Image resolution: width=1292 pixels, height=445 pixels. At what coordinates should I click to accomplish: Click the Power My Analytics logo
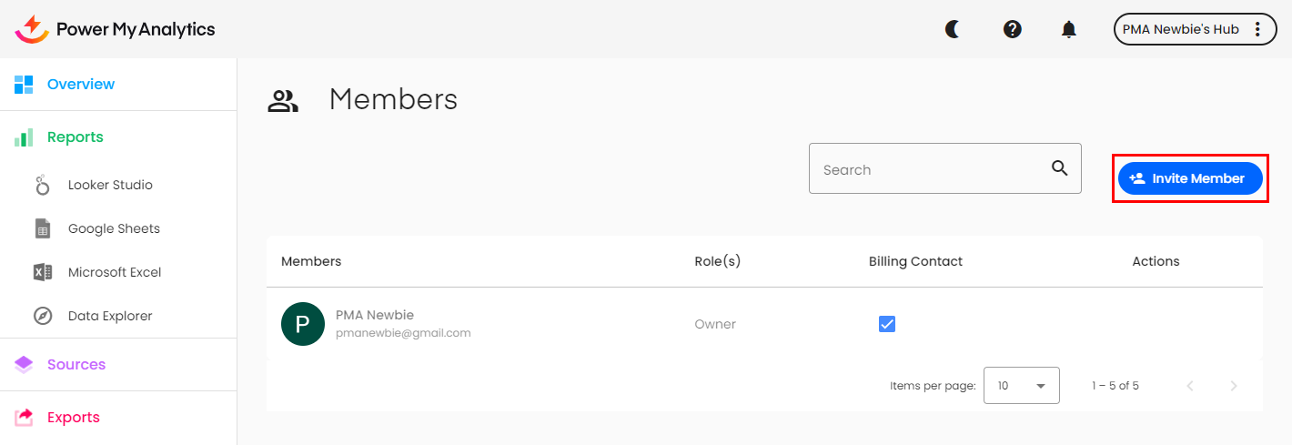116,29
